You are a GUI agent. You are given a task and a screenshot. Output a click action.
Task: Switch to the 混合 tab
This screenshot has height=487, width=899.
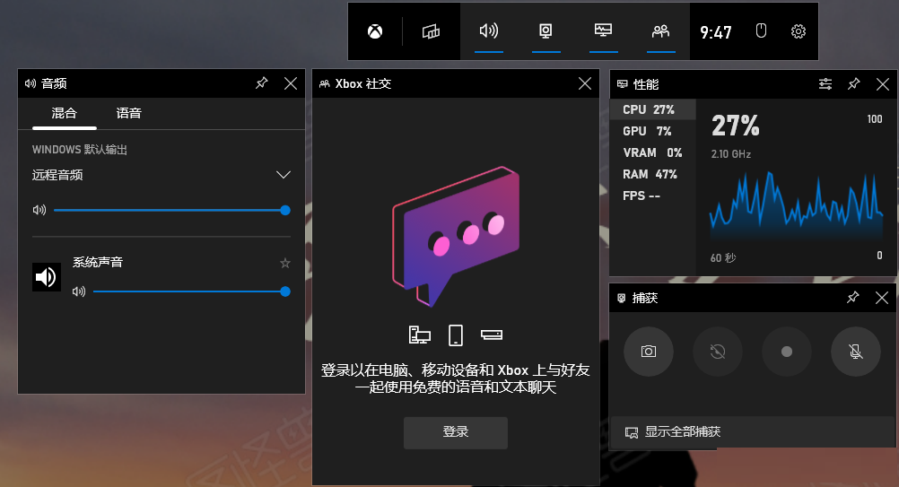tap(65, 113)
